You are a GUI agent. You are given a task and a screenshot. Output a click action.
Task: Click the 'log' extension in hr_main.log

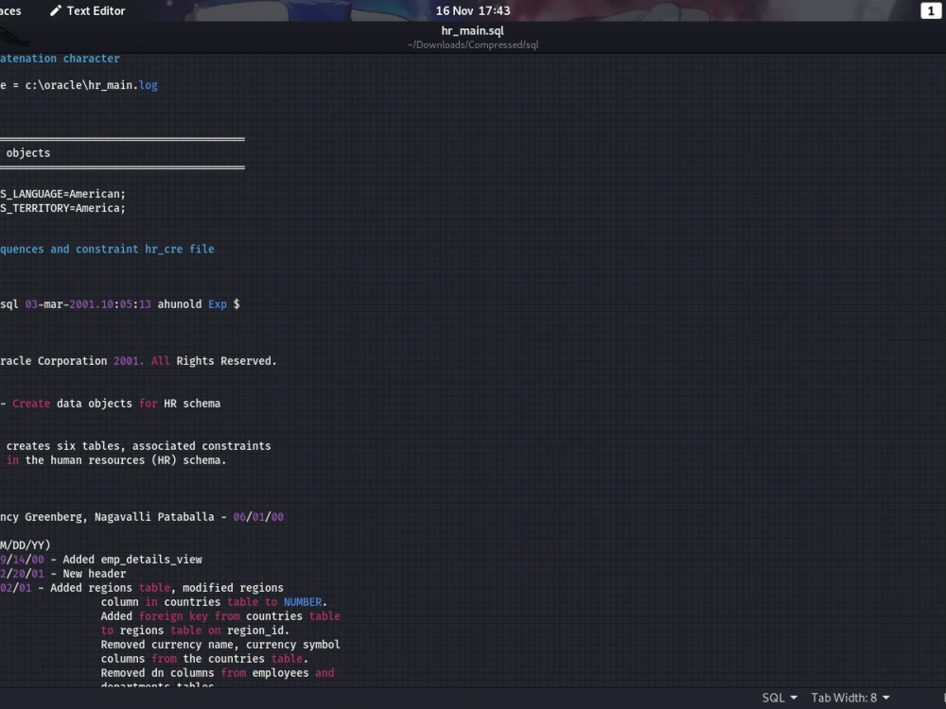click(x=149, y=85)
